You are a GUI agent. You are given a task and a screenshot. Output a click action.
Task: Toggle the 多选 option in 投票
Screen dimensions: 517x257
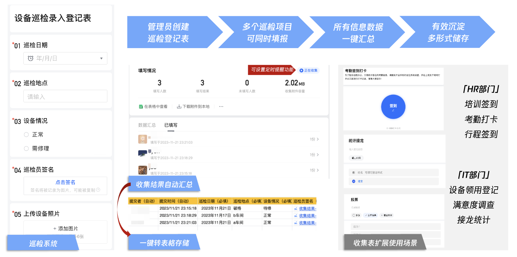point(356,215)
